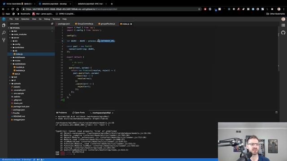Open the Chrome profile avatar
This screenshot has width=287, height=161.
[x=279, y=9]
